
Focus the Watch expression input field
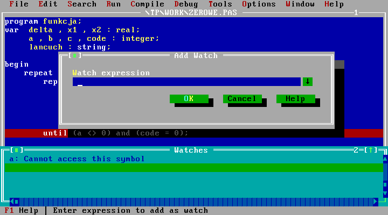click(x=186, y=82)
